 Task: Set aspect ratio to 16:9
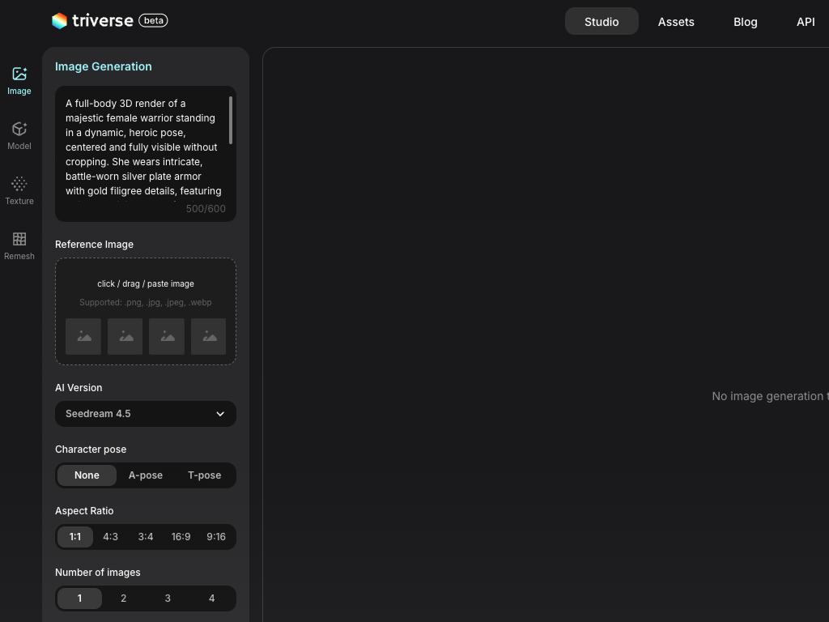click(181, 537)
